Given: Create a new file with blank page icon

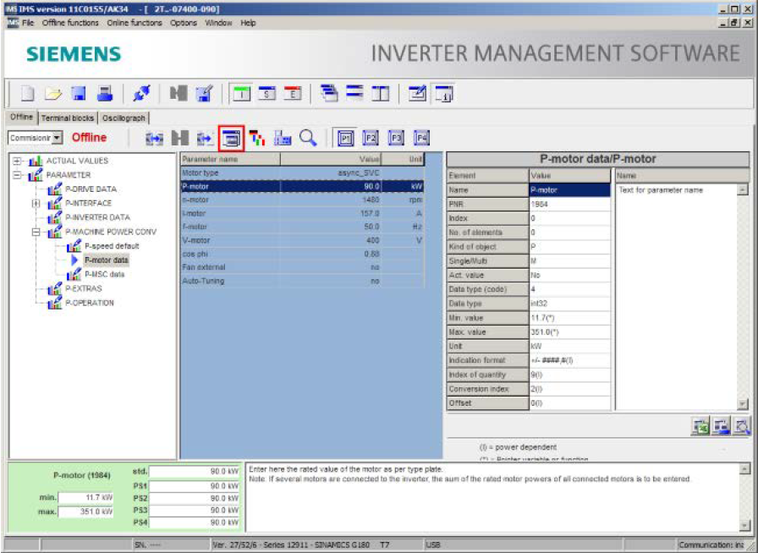Looking at the screenshot, I should tap(28, 93).
